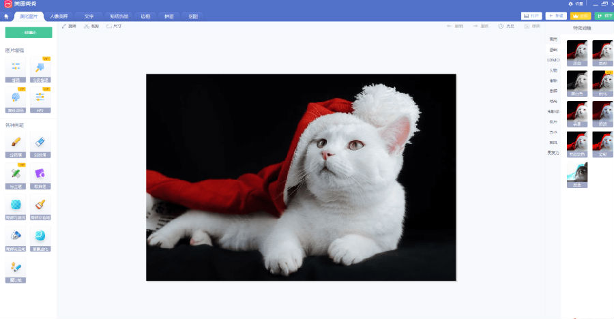Open the 人像美容 tab
Viewport: 614px width, 319px height.
(x=59, y=16)
